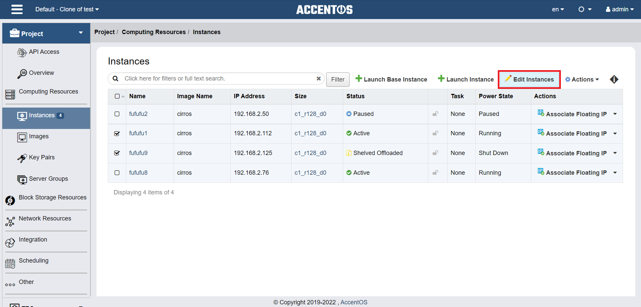
Task: Click the Key Pairs key icon
Action: 22,158
